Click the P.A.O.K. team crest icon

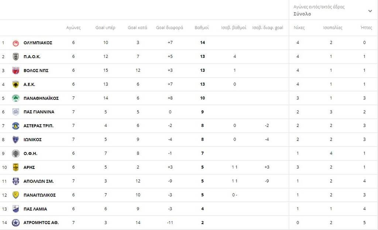point(16,57)
